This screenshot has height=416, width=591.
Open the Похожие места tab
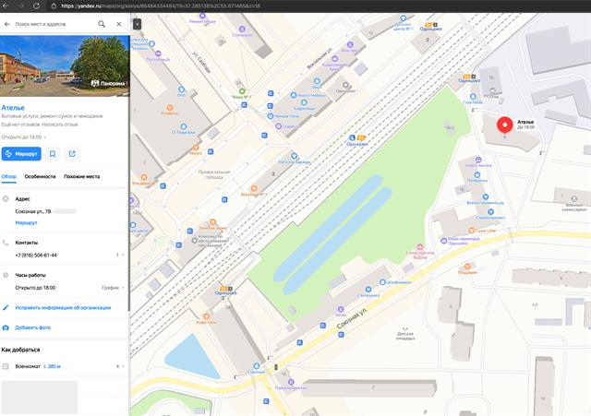pos(81,176)
